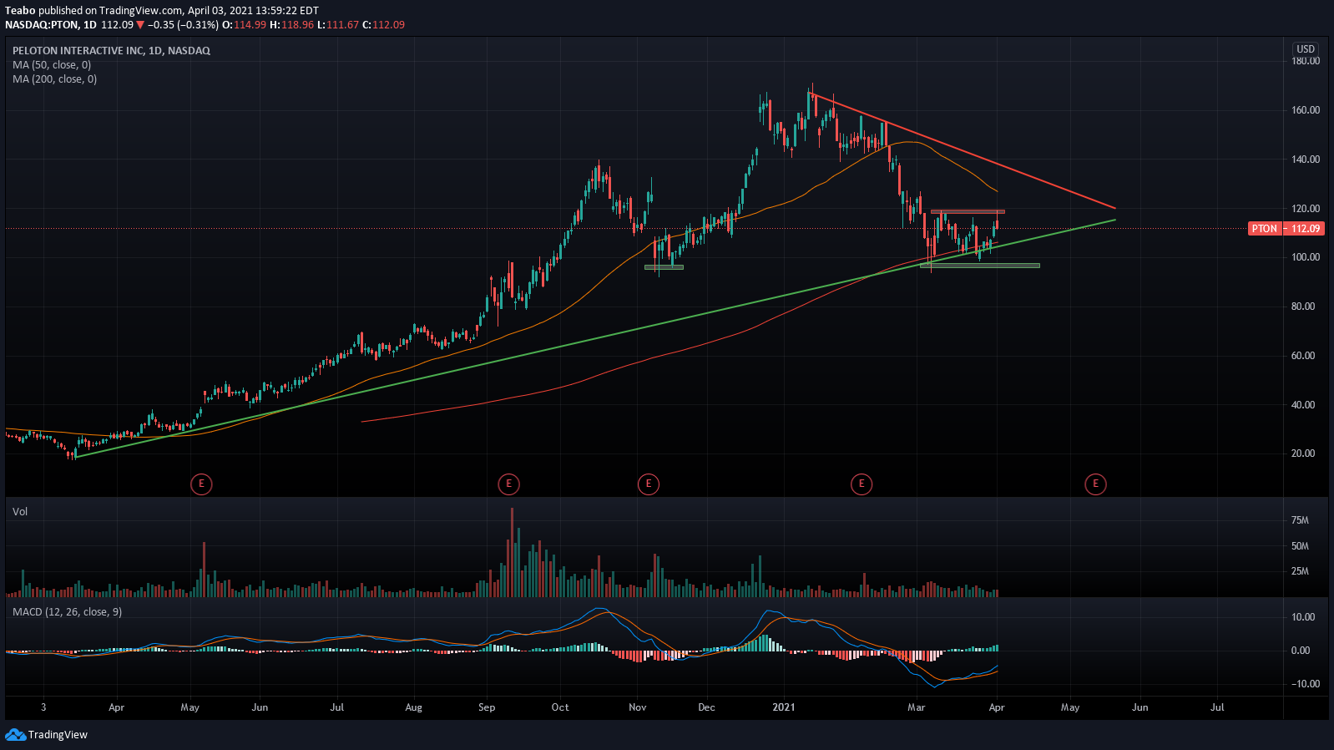Click the tallest September volume bar
Viewport: 1334px width, 750px height.
tap(512, 551)
